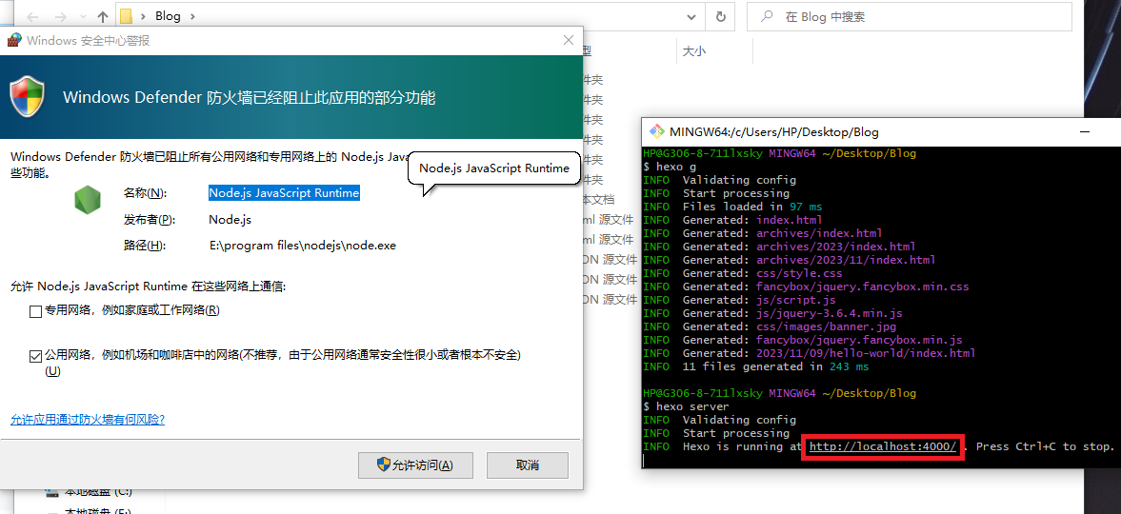The image size is (1121, 514).
Task: Click the MINGW64 terminal title text
Action: 774,132
